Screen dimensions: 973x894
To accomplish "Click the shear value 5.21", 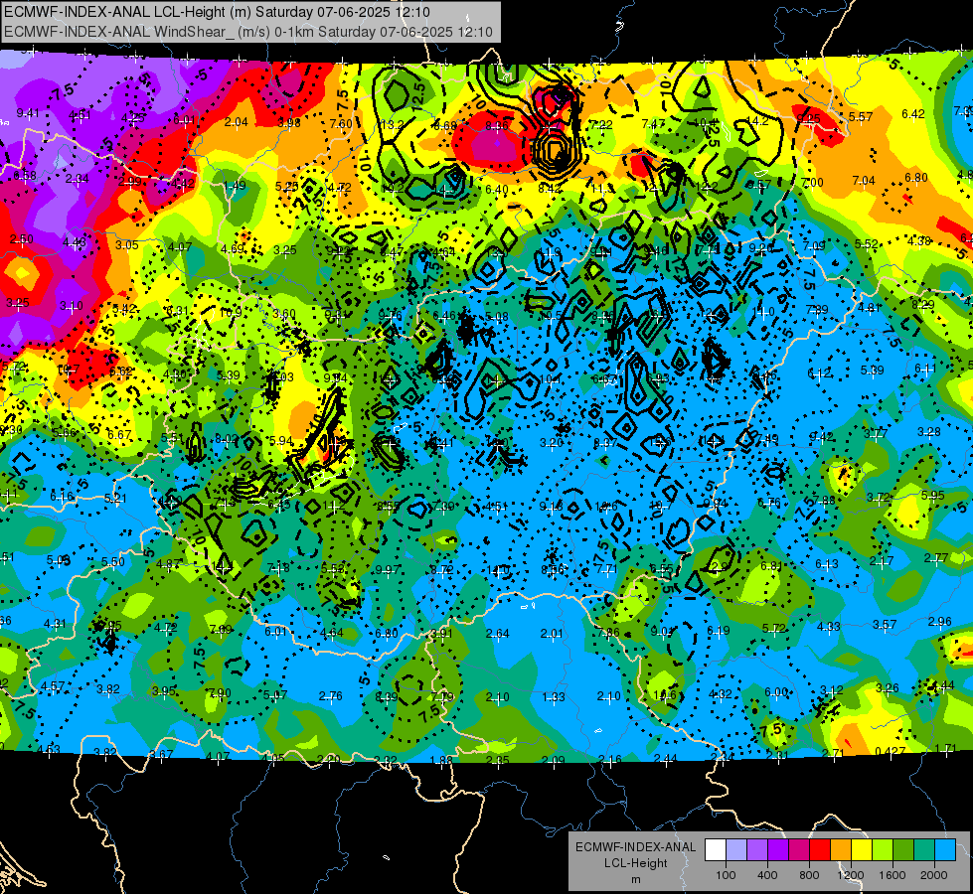I will [x=115, y=498].
